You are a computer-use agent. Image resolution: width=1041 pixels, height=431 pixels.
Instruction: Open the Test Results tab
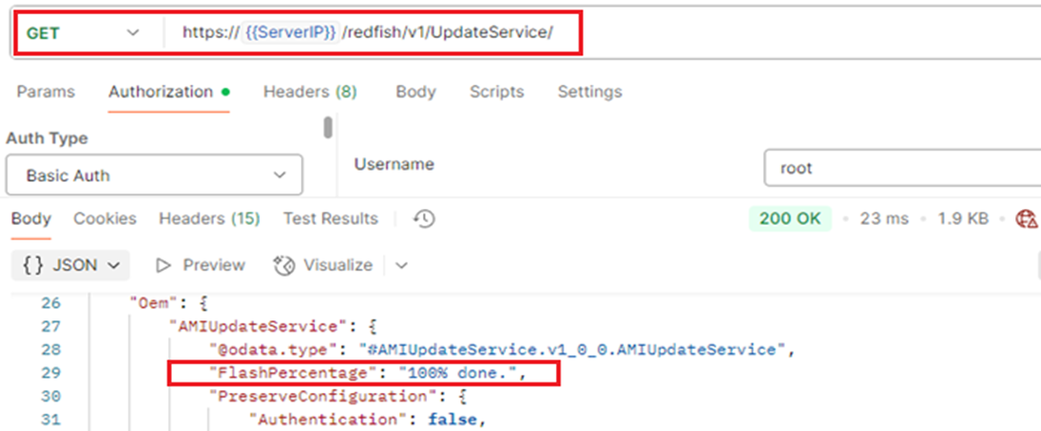click(330, 218)
